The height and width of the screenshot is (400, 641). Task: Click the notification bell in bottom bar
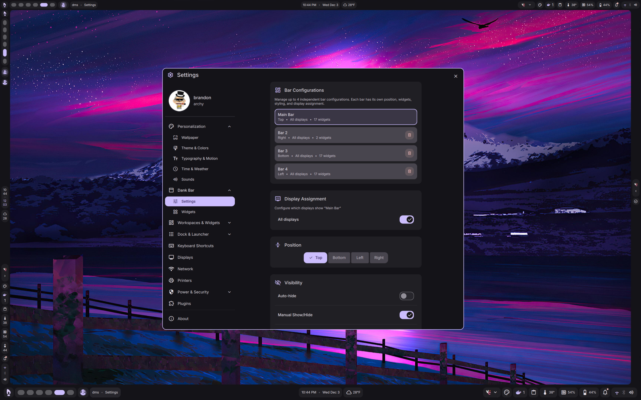coord(605,392)
